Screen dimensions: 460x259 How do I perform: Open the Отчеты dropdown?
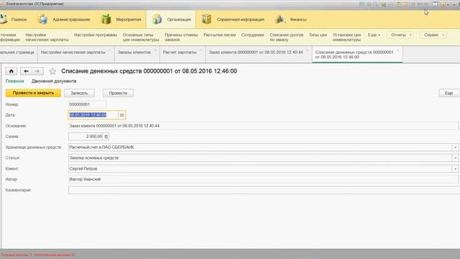coord(401,35)
